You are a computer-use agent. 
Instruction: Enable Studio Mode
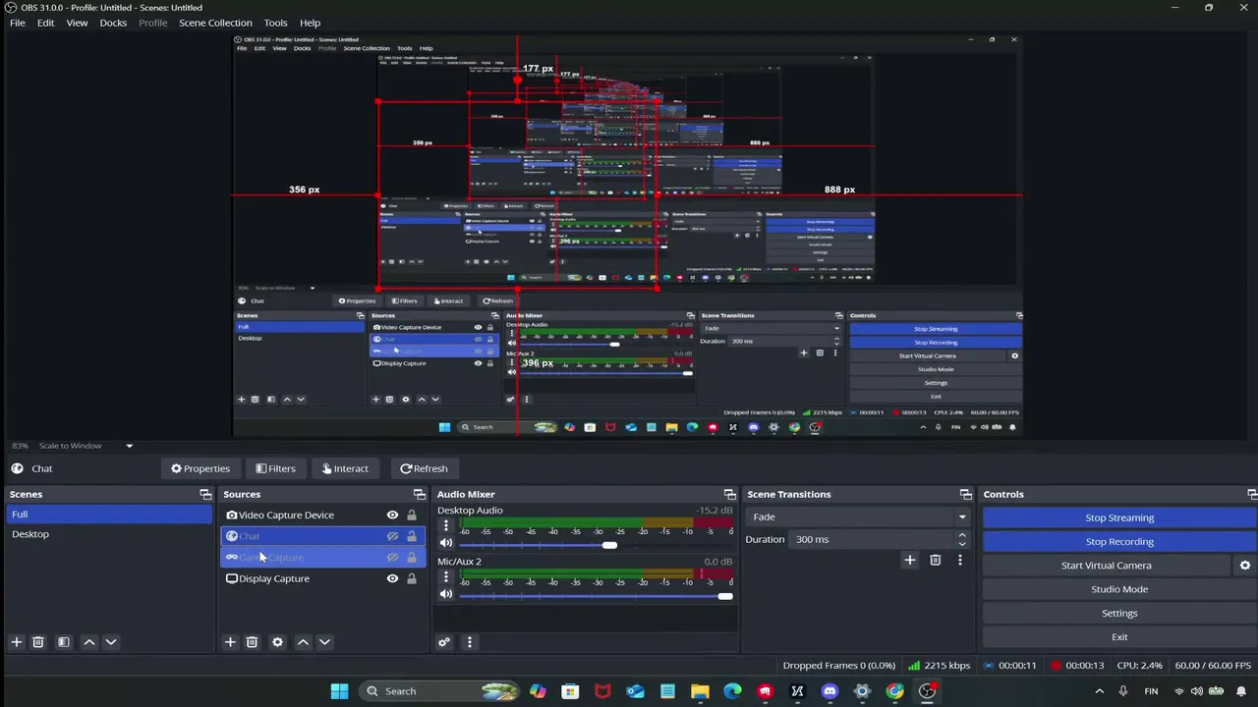pos(1119,589)
